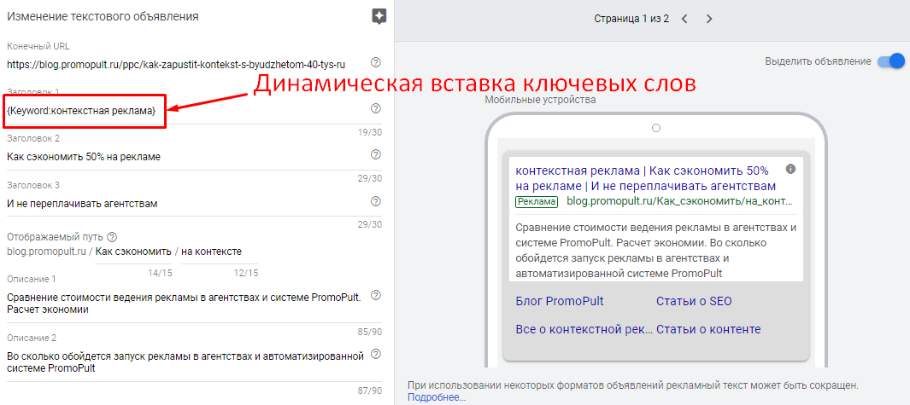Image resolution: width=910 pixels, height=405 pixels.
Task: Toggle the Выделить объявление switch
Action: coord(891,61)
